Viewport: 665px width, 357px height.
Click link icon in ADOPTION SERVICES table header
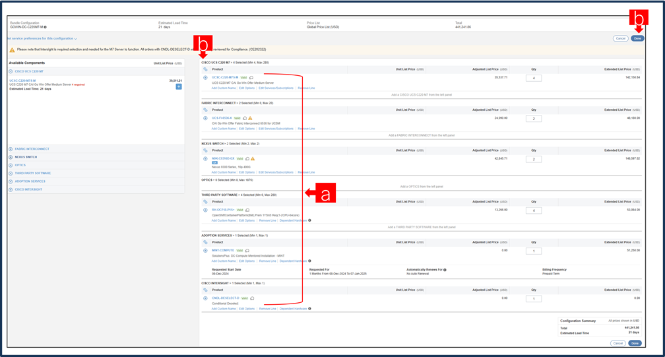click(x=205, y=242)
